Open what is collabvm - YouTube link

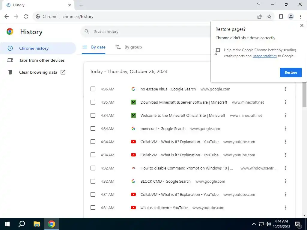click(x=164, y=208)
